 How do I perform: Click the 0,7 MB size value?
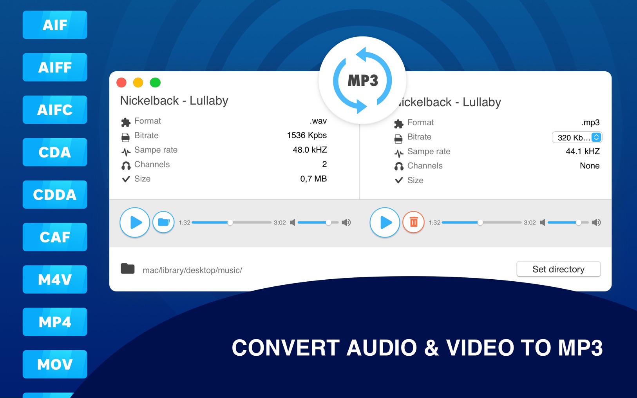[313, 179]
